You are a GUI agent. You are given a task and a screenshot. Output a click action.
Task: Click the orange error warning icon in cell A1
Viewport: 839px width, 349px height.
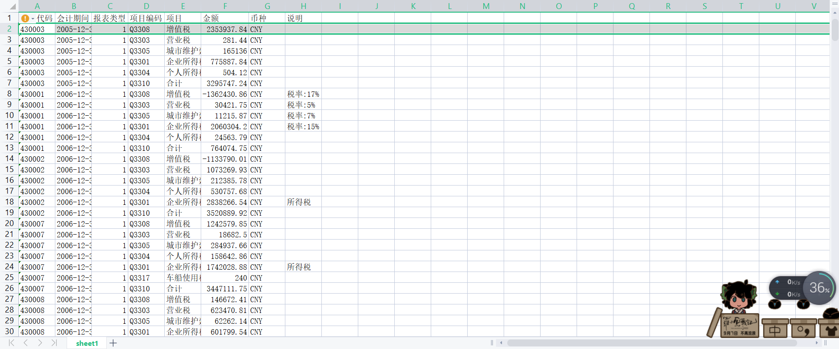25,18
